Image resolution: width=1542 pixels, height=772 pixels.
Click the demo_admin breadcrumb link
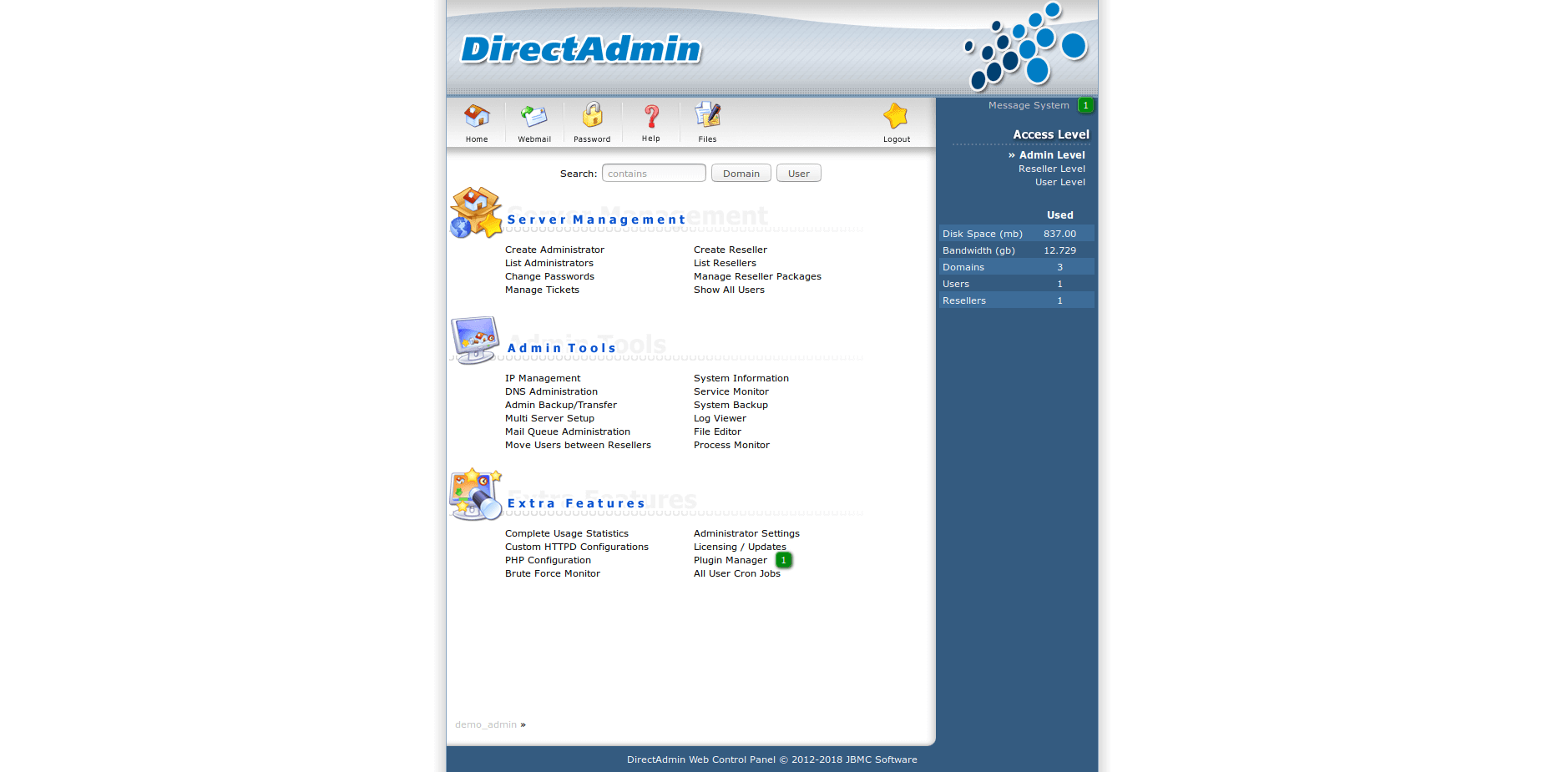pos(486,724)
